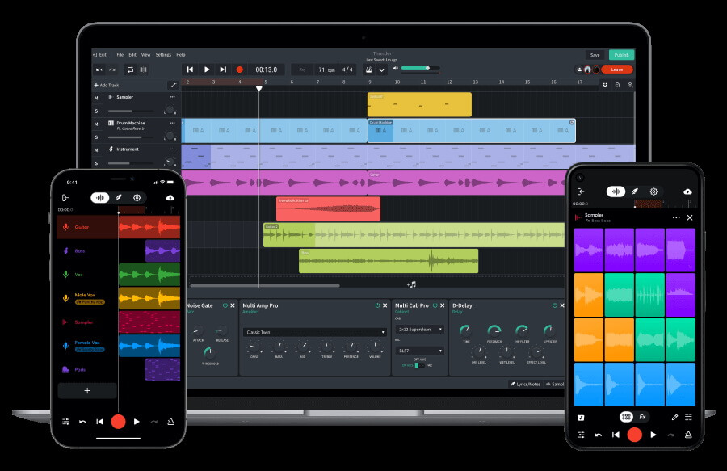Open the Lyrics/Notes panel
This screenshot has height=471, width=727.
coord(526,384)
